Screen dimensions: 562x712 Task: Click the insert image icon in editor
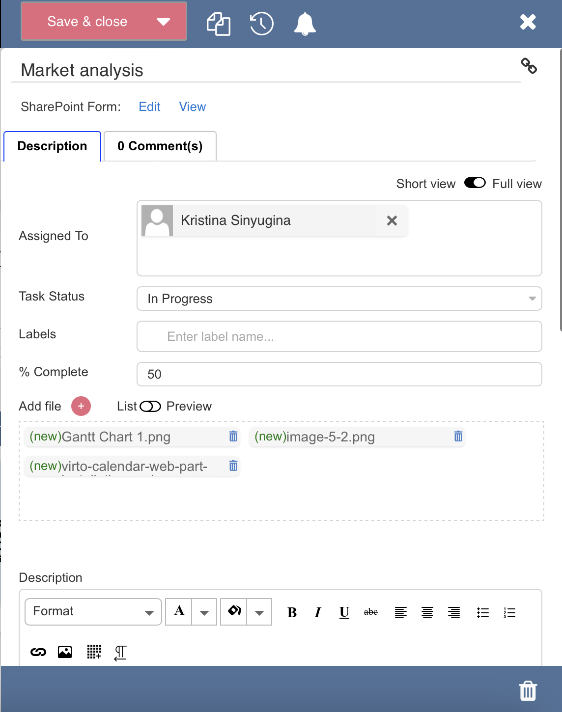click(x=65, y=652)
